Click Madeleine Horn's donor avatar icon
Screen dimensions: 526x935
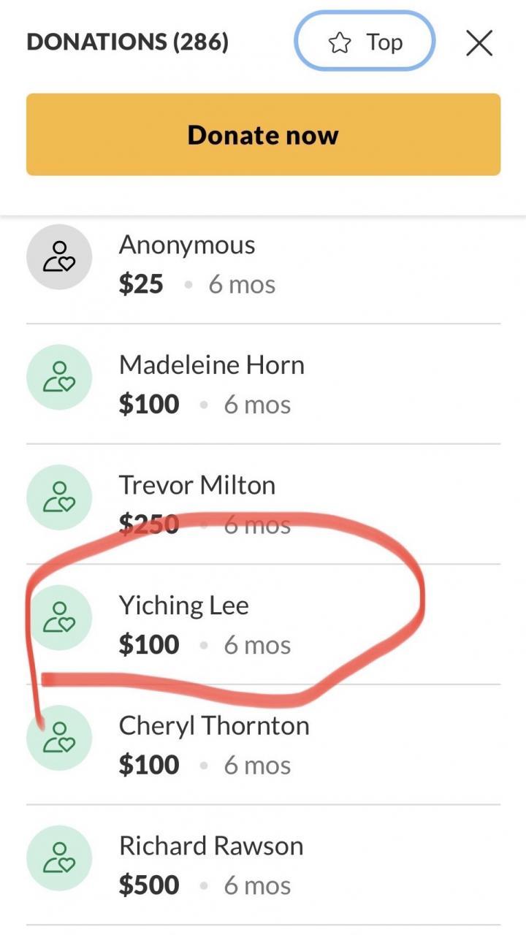59,377
